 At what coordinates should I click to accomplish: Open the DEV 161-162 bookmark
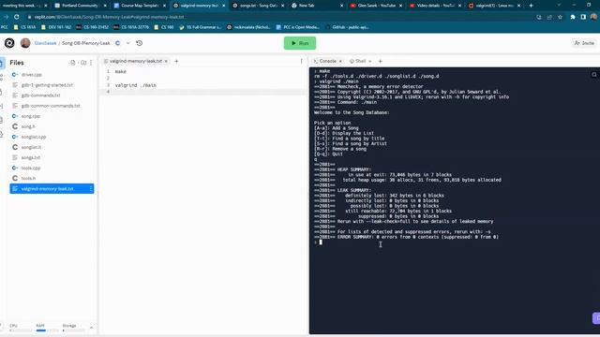(x=56, y=27)
